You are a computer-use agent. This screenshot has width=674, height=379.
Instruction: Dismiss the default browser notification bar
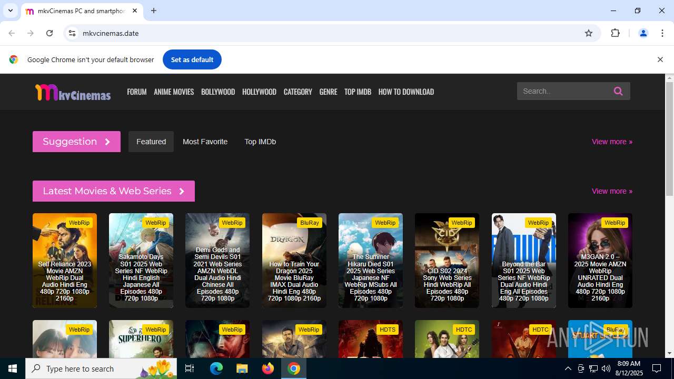point(660,59)
